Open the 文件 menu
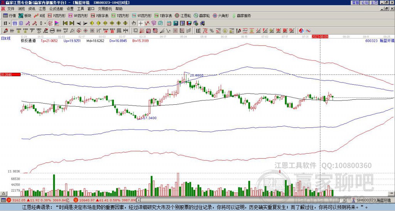This screenshot has height=211, width=395. (11, 9)
